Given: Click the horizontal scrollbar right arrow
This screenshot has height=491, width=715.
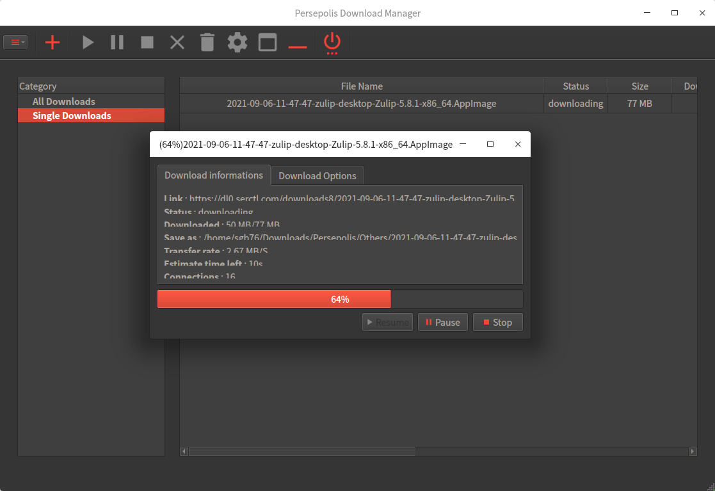Looking at the screenshot, I should (693, 451).
